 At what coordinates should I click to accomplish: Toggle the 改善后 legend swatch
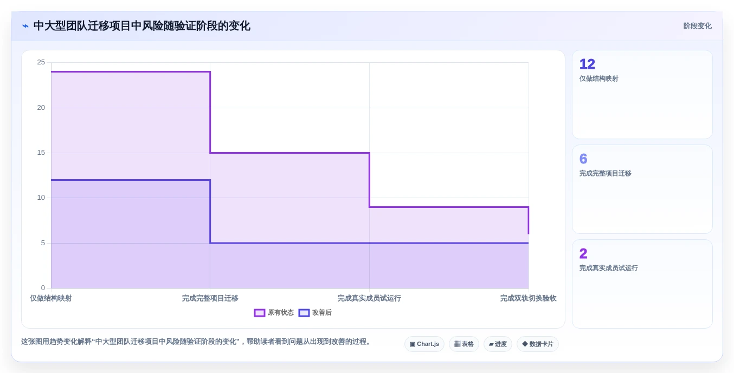tap(304, 313)
